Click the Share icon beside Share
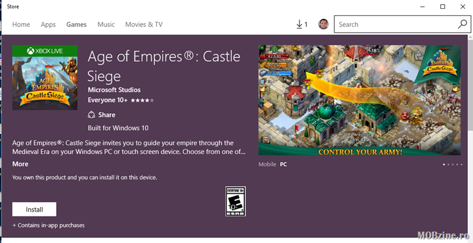This screenshot has width=473, height=243. click(x=91, y=115)
